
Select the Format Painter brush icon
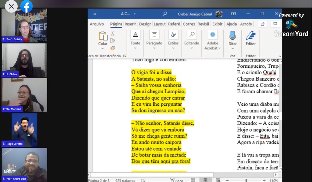[113, 48]
